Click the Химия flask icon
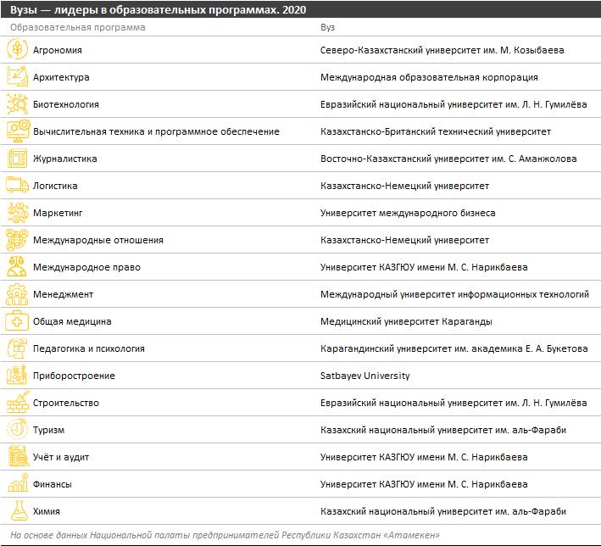 (17, 511)
